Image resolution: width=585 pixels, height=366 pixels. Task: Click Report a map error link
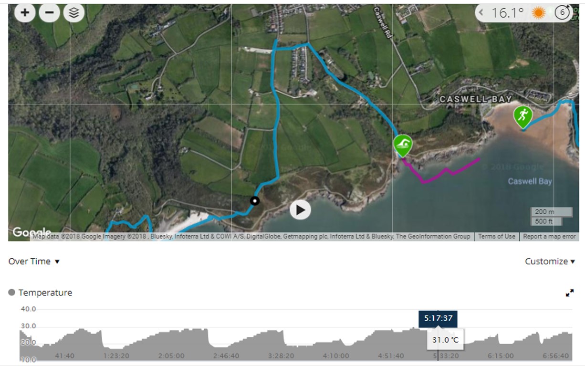(x=549, y=236)
